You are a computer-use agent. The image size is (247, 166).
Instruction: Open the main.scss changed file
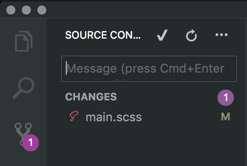click(113, 117)
